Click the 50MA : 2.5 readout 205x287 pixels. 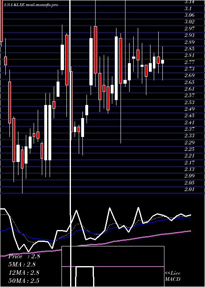tap(24, 281)
